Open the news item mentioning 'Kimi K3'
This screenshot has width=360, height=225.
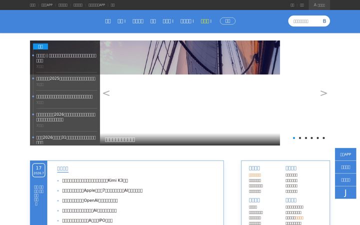click(95, 180)
